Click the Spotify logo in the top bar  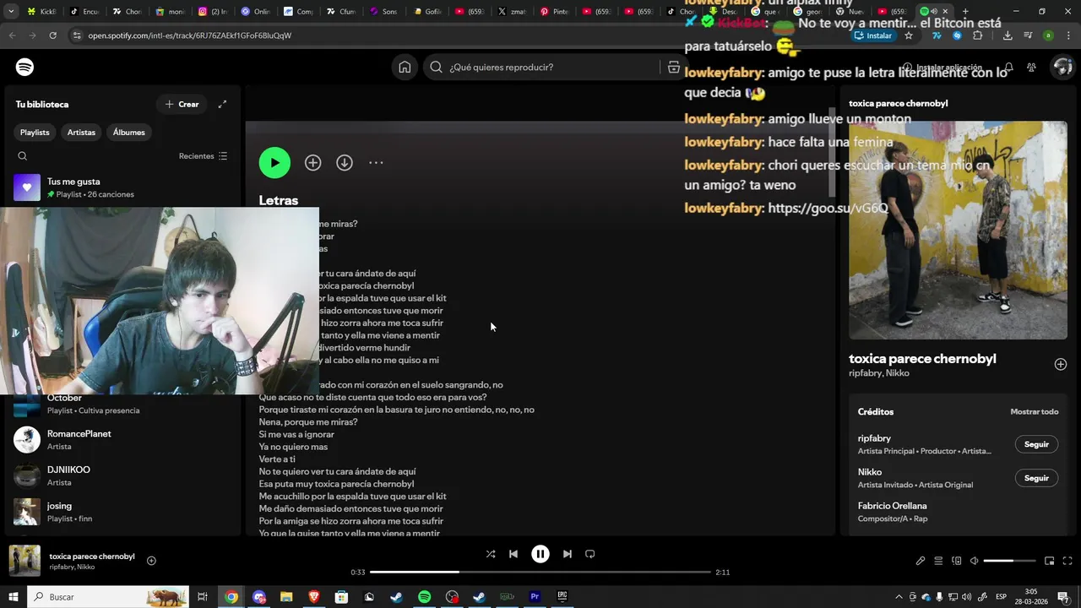click(24, 68)
